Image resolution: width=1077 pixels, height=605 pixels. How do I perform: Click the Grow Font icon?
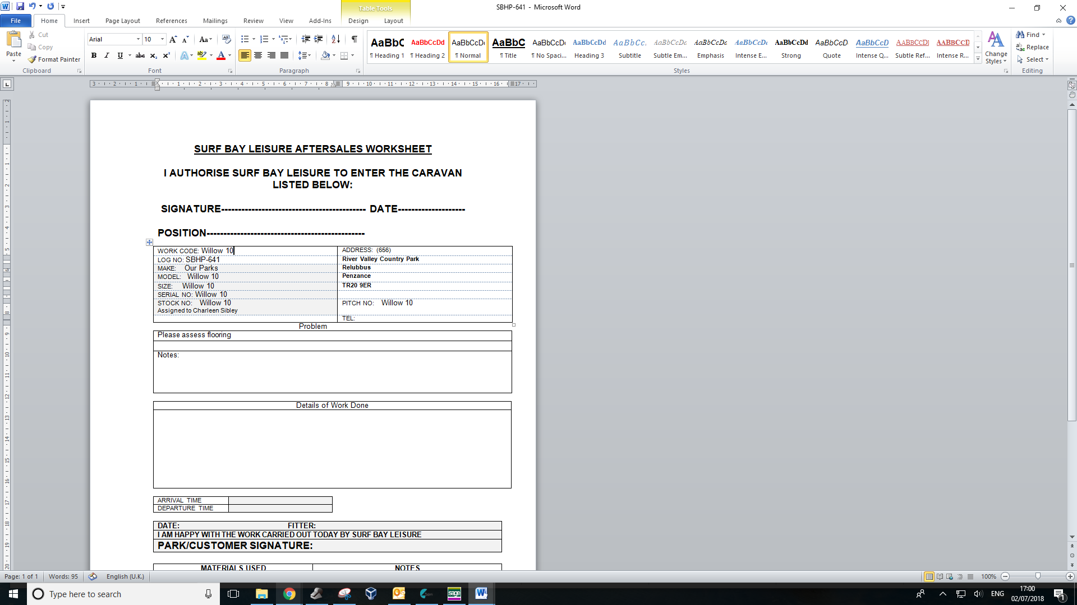click(x=173, y=39)
